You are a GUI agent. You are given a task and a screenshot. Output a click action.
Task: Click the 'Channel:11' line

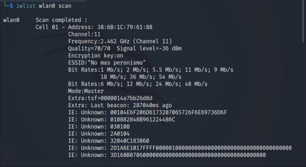[84, 34]
